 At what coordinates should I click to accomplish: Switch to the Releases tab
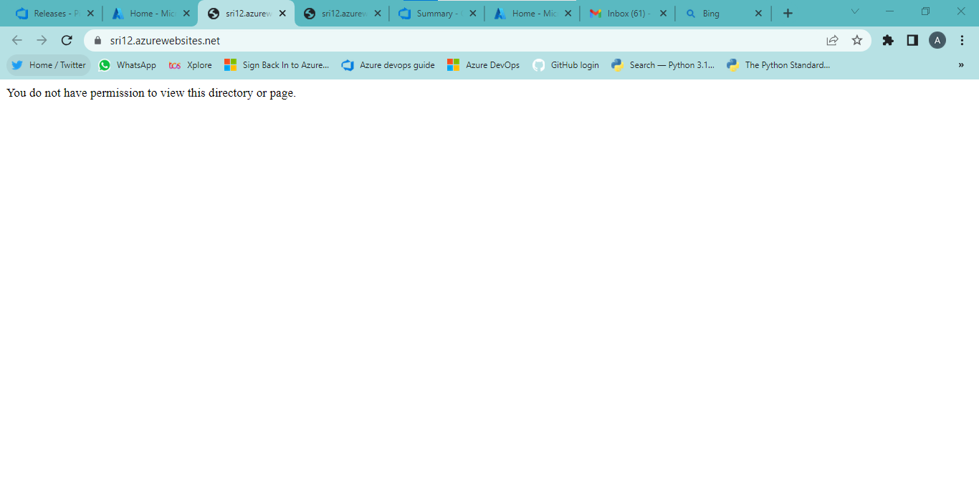pyautogui.click(x=54, y=14)
